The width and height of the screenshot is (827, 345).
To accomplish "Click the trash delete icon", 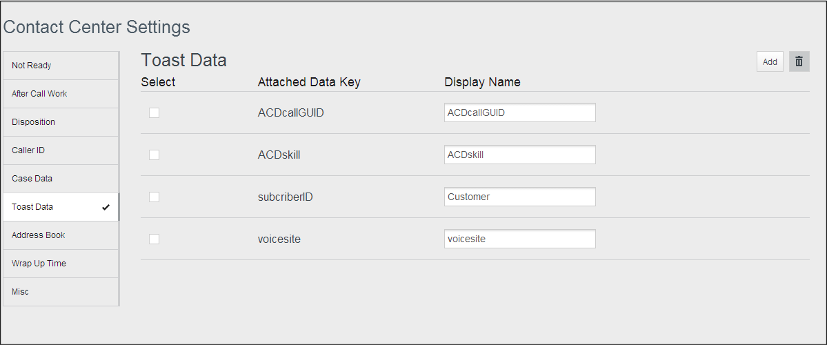I will [x=799, y=61].
